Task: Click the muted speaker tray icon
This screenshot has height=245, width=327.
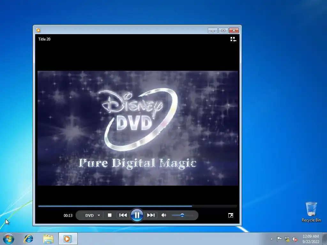Action: point(295,239)
